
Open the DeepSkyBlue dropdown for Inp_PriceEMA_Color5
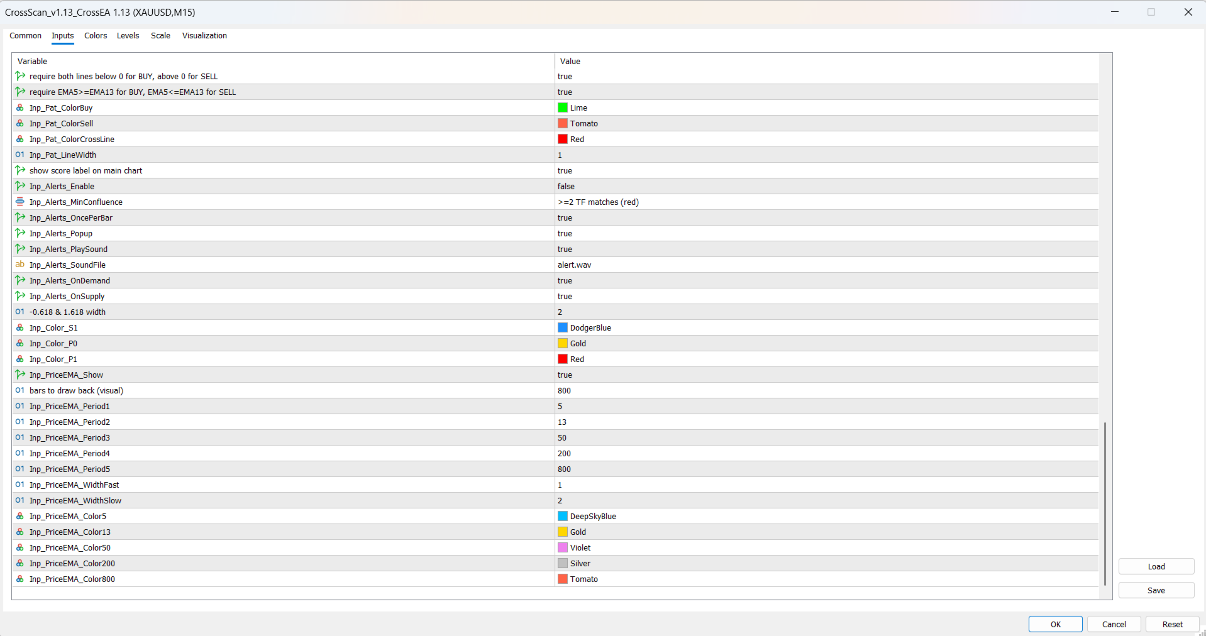tap(826, 516)
